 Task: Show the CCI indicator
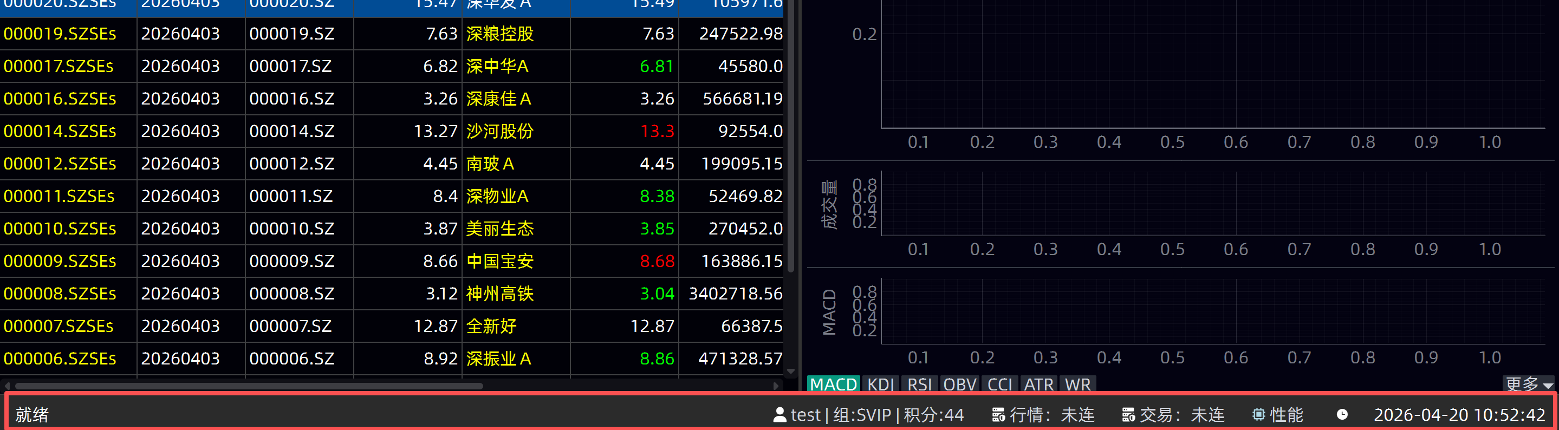tap(999, 384)
